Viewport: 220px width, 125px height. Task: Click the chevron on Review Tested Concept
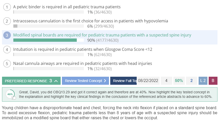(x=105, y=81)
